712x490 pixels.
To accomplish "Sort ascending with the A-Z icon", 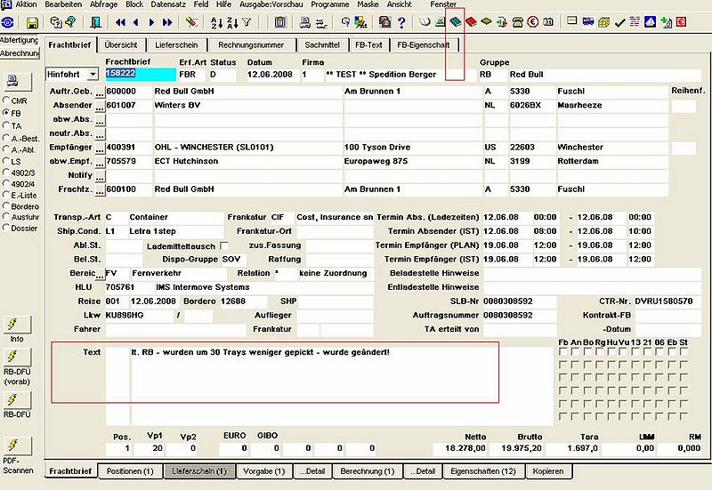I will pyautogui.click(x=216, y=23).
